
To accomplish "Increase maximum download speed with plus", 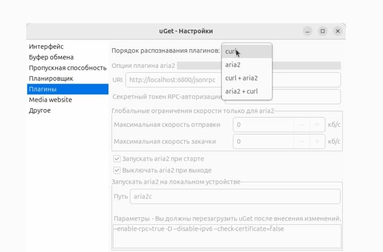I will [317, 142].
